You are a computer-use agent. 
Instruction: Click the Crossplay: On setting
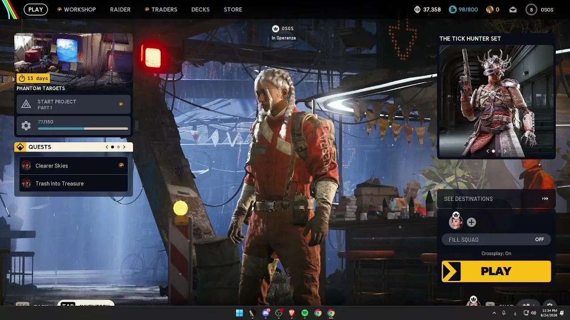pyautogui.click(x=496, y=253)
